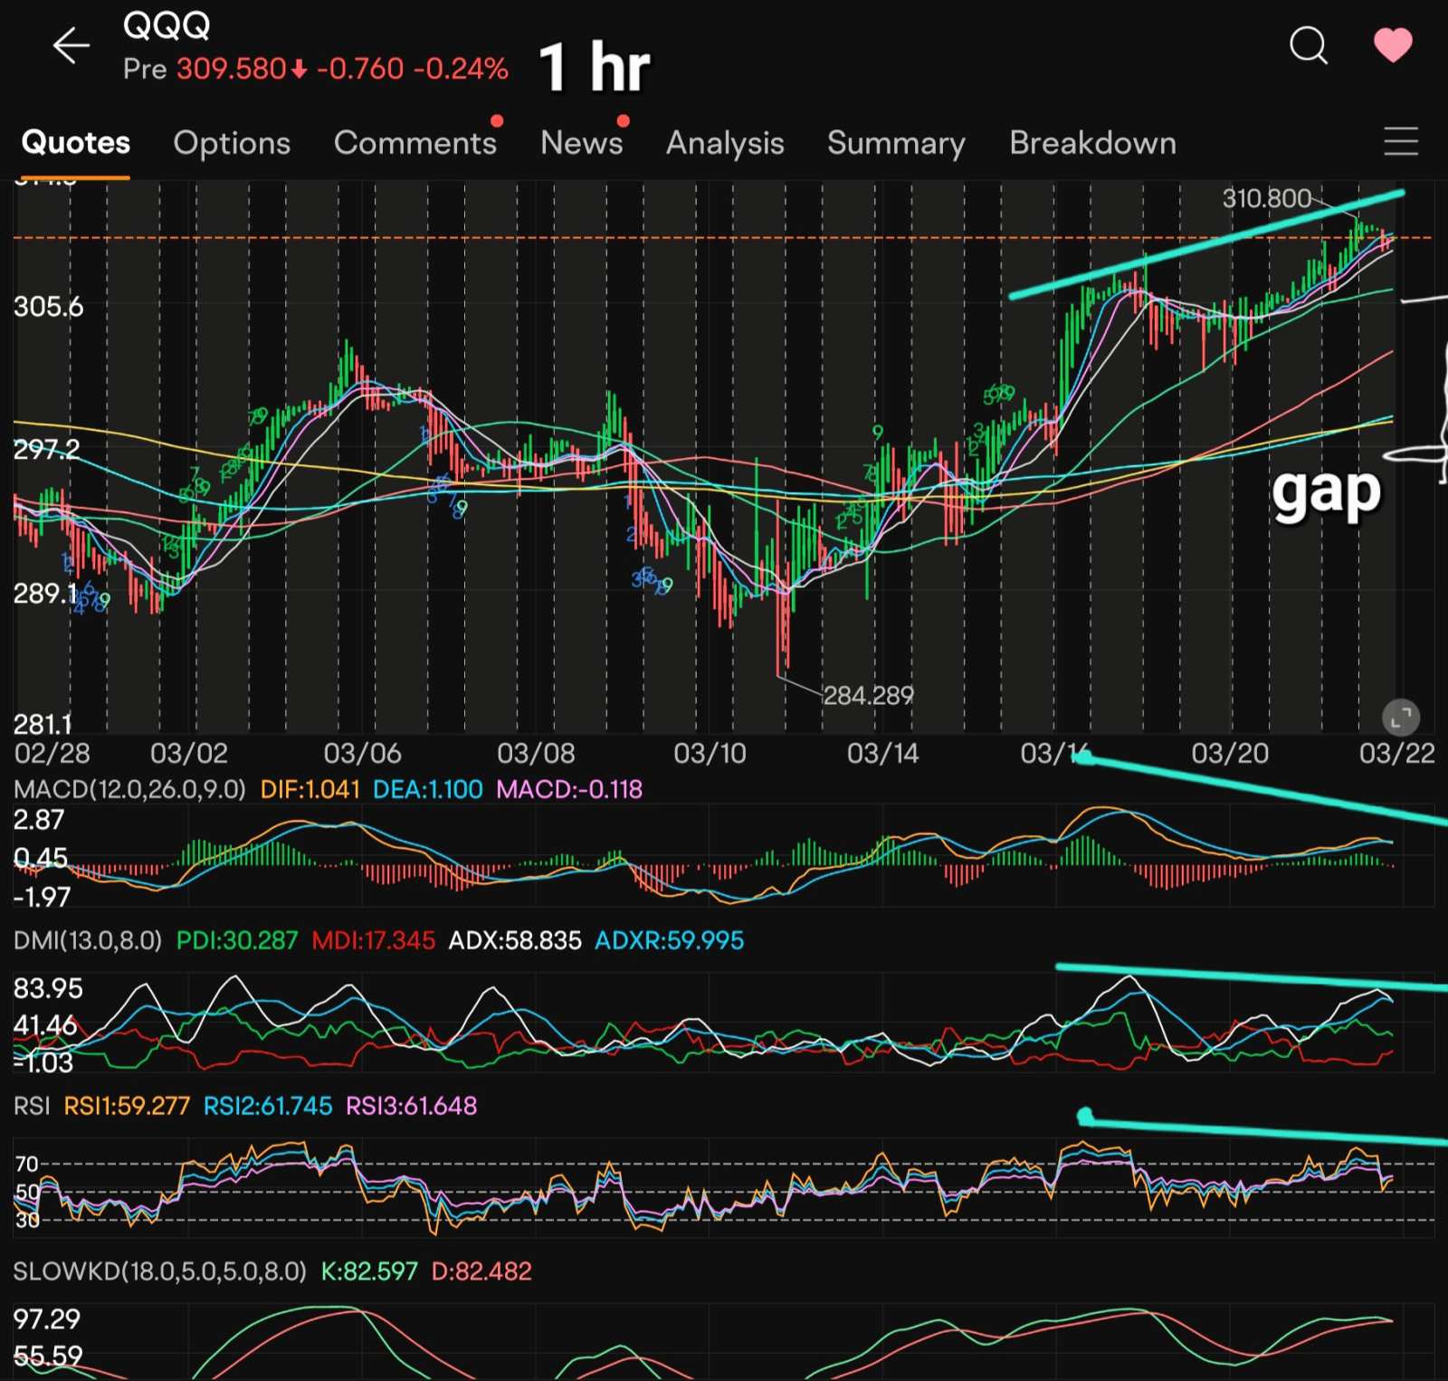This screenshot has height=1381, width=1448.
Task: Tap the ADXR:59.995 value
Action: 670,940
